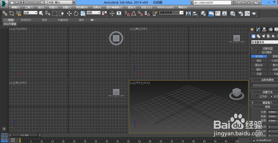Screen dimensions: 278x143
Task: Click the 球体 sphere primitive button
Action: click(x=259, y=61)
